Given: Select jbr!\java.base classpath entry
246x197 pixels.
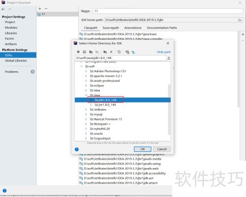Looking at the screenshot, I should pos(120,34).
